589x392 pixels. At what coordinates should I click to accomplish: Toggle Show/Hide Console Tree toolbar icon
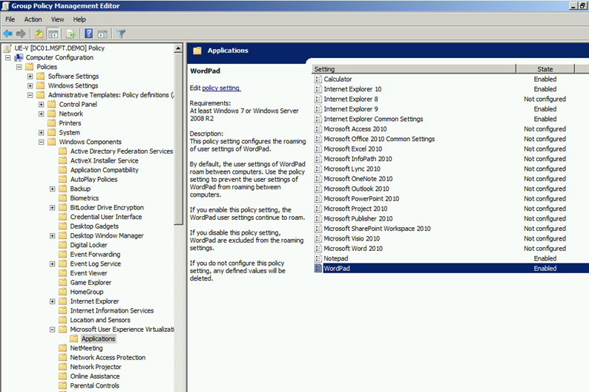point(53,34)
